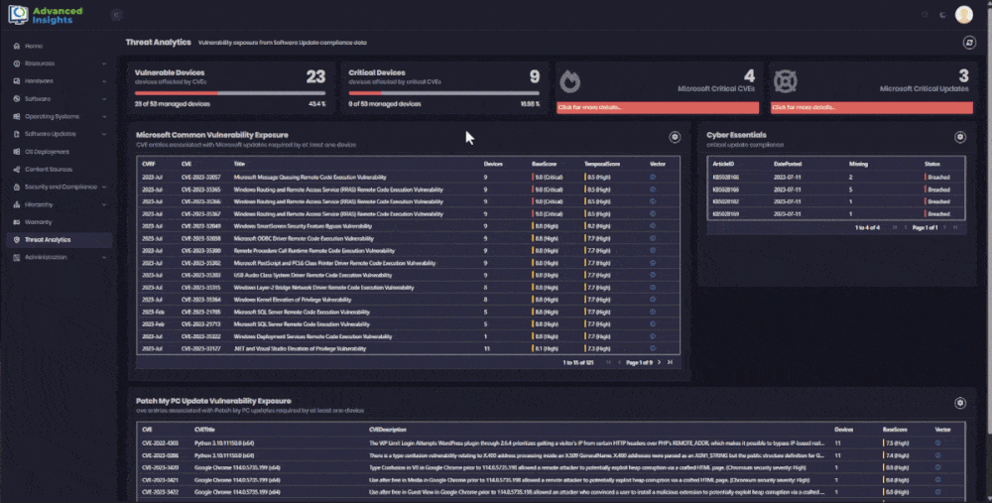992x503 pixels.
Task: Open vector icon for CVE-2023-35315 row
Action: 653,288
